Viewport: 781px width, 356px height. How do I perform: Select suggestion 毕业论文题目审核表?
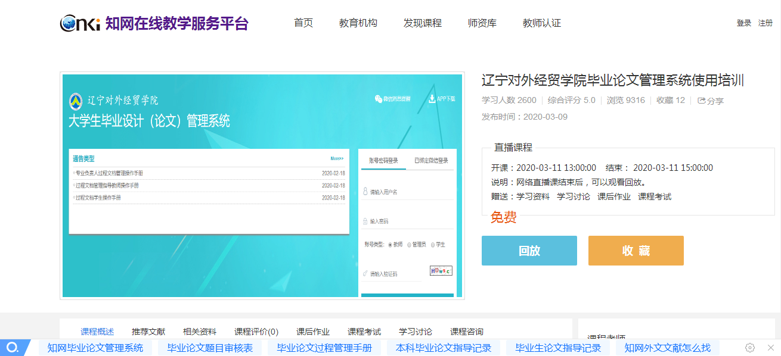tap(210, 348)
